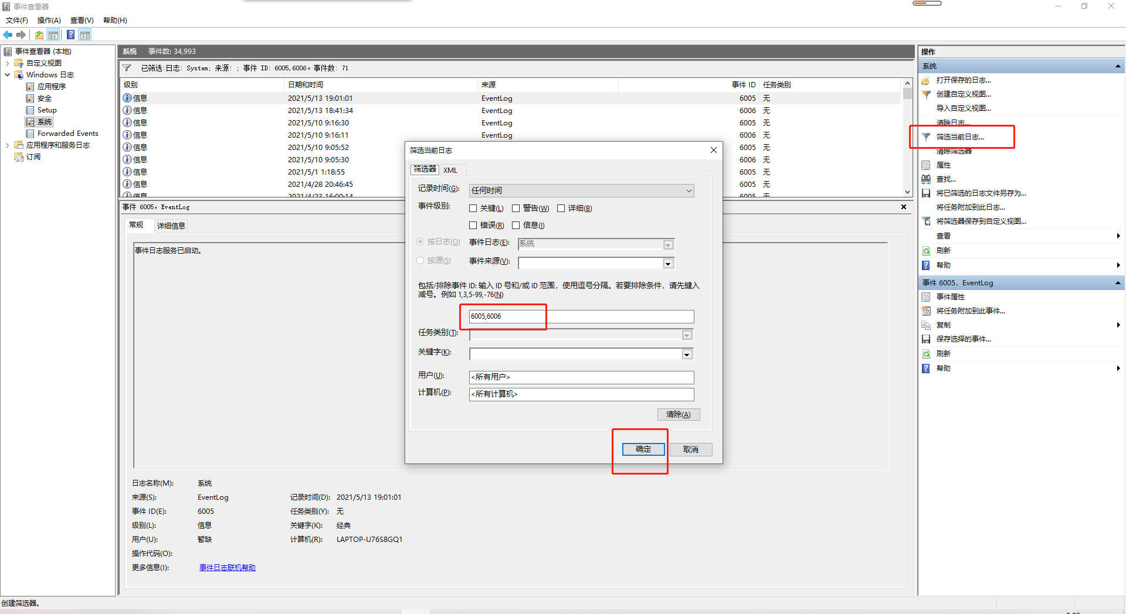This screenshot has width=1126, height=614.
Task: Click 将筛选器保存到自定义视图 icon
Action: [x=926, y=221]
